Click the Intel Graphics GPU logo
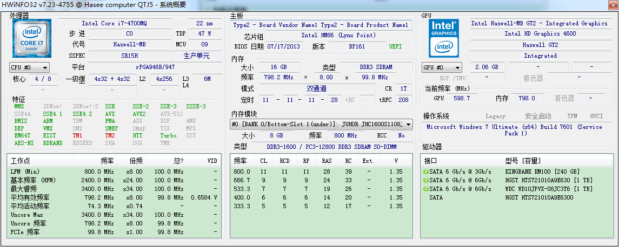619x247 pixels. coord(444,38)
